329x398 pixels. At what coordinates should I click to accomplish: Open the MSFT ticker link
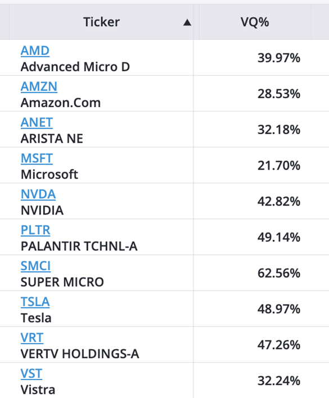coord(37,158)
